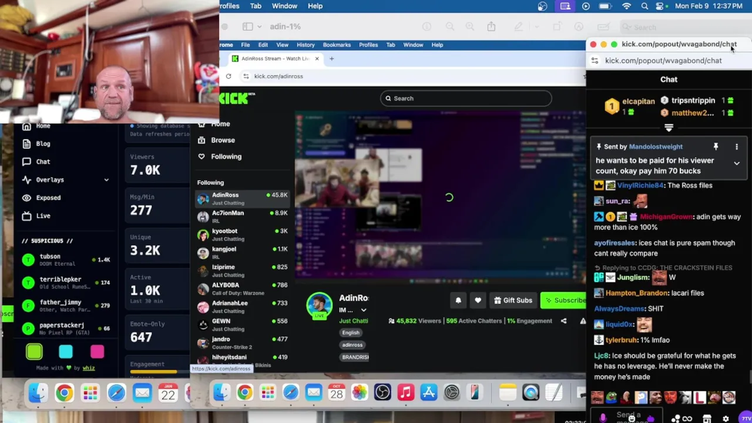
Task: Click the heart follow button on AdinRoss channel
Action: pos(478,300)
